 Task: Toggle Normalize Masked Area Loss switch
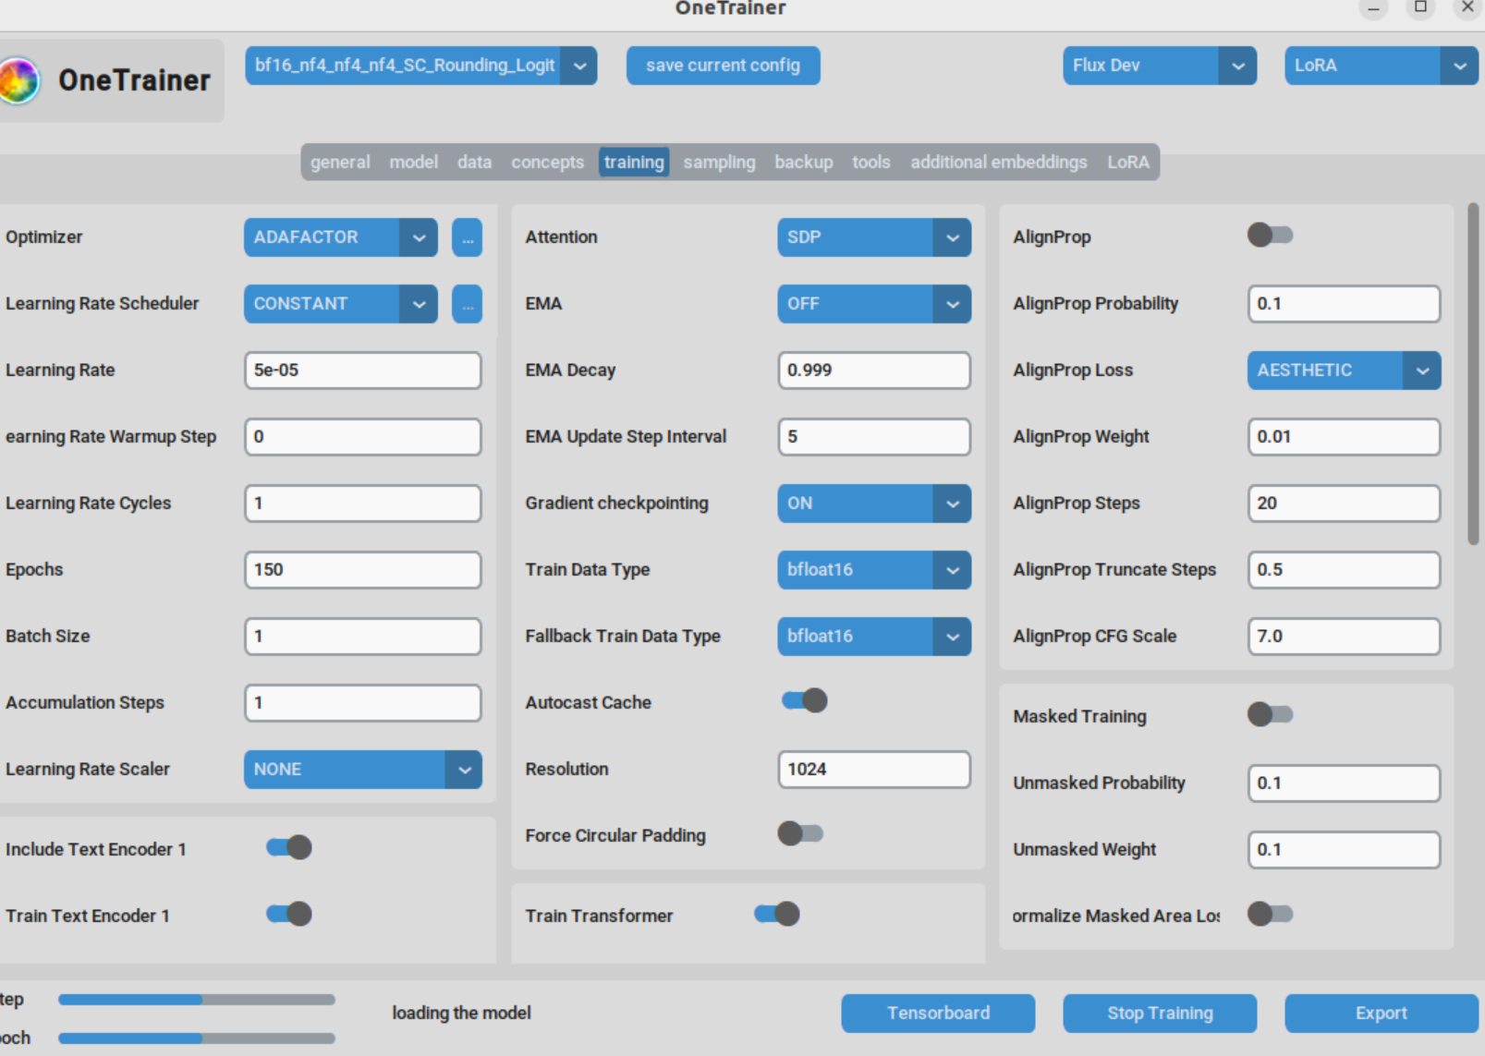1270,914
